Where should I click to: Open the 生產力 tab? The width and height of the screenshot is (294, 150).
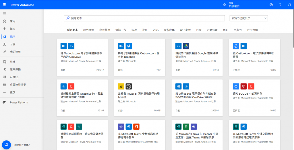pos(237,30)
